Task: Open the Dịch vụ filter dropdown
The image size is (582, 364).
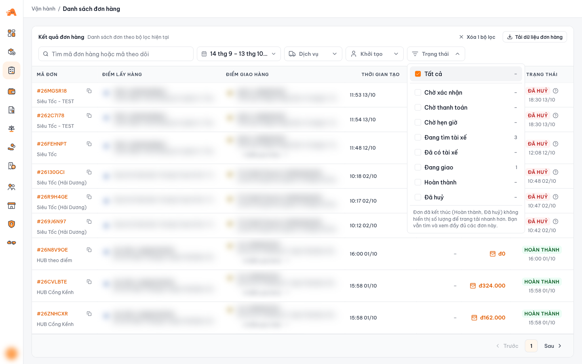Action: click(x=313, y=54)
